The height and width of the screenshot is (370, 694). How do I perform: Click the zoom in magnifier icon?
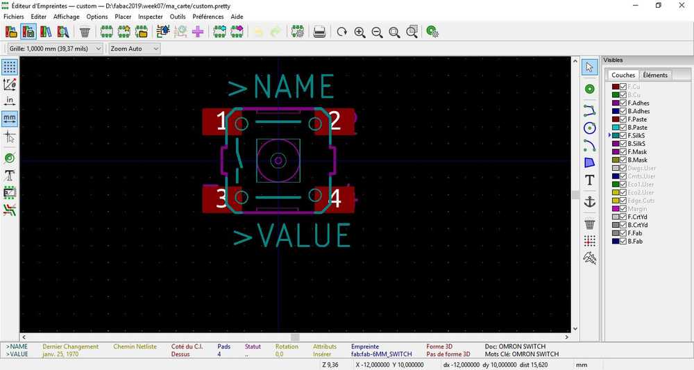click(359, 32)
